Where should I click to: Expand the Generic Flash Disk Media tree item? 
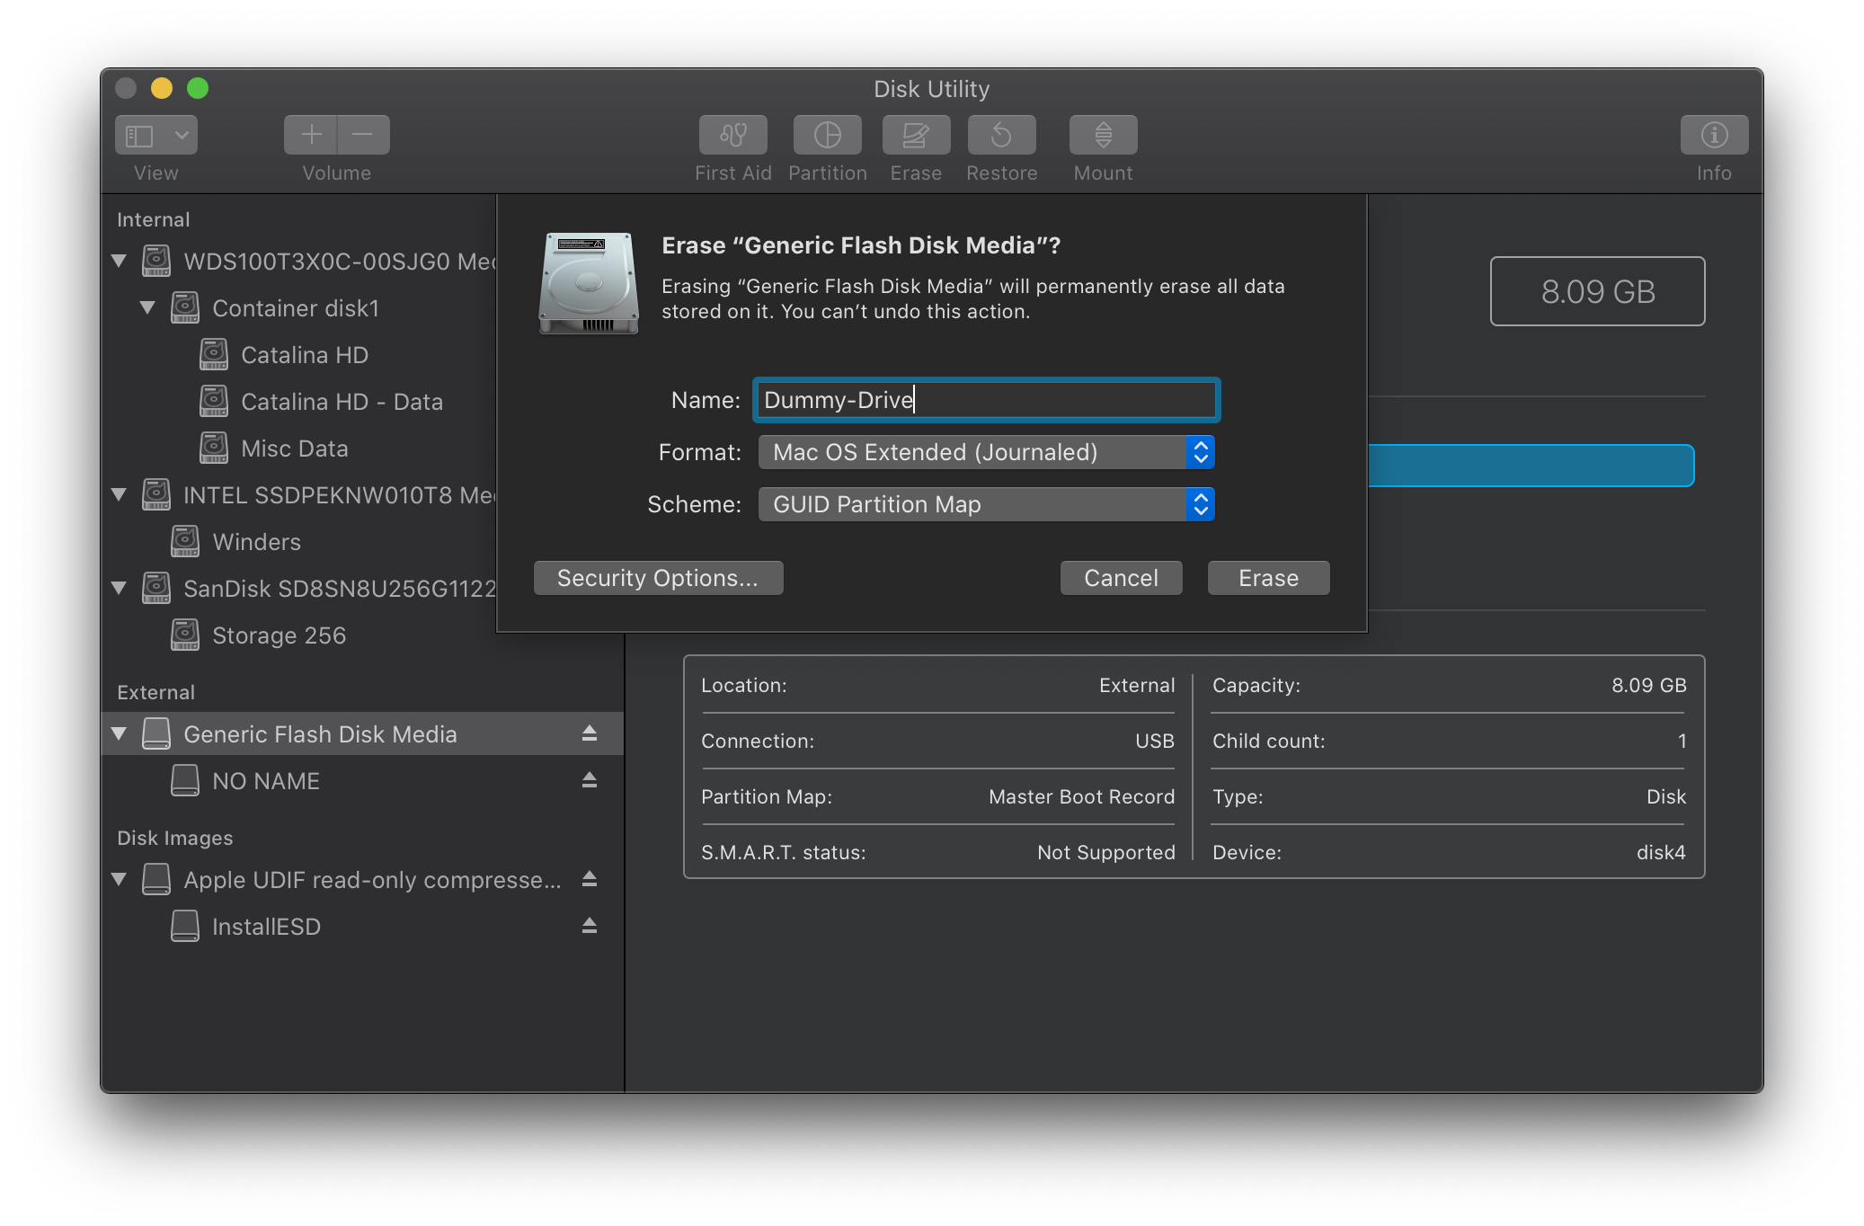pyautogui.click(x=124, y=733)
